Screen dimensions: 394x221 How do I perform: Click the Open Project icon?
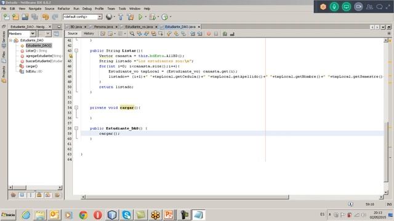coord(25,17)
